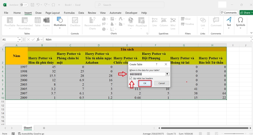Click the Timeline filter

click(x=188, y=24)
